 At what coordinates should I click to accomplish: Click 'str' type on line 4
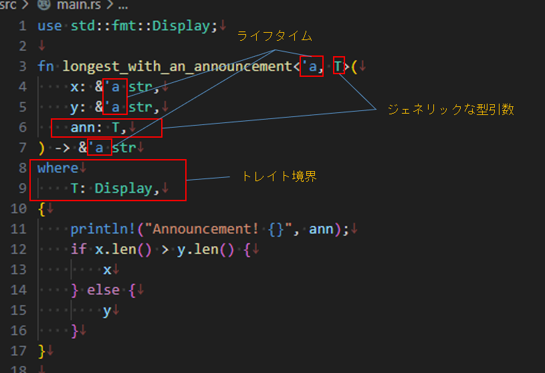[140, 87]
